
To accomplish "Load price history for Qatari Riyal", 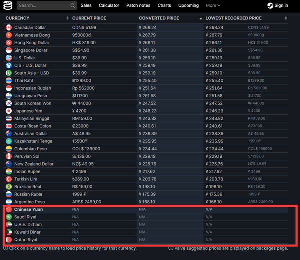I will tap(26, 240).
